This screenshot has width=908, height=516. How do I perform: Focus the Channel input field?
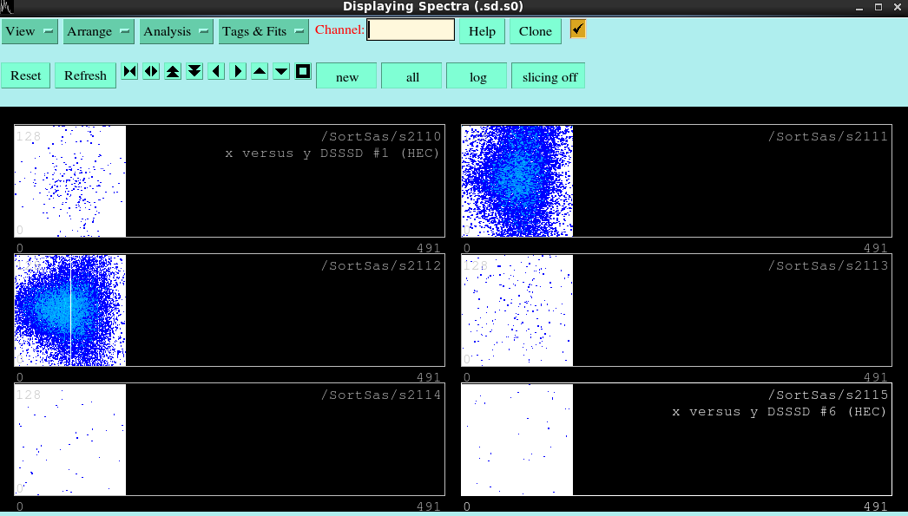tap(411, 30)
